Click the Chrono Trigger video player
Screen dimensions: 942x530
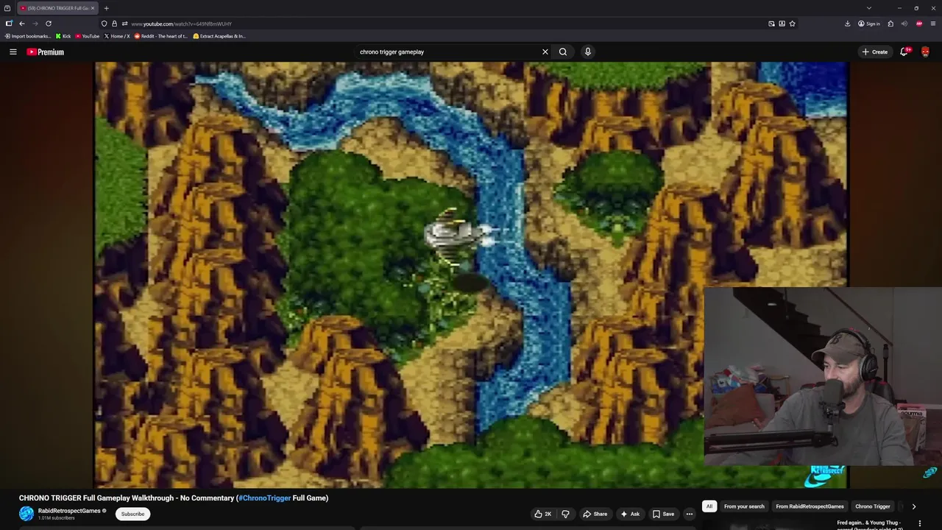tap(471, 275)
